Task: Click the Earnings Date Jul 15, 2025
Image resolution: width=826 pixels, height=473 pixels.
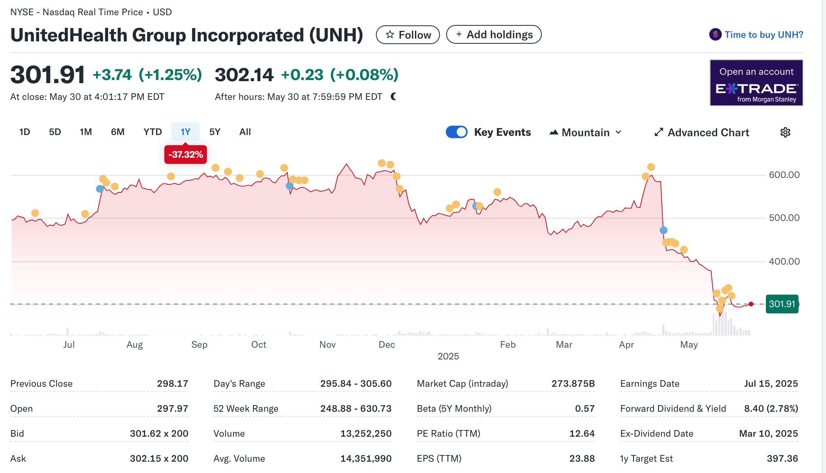Action: 771,384
